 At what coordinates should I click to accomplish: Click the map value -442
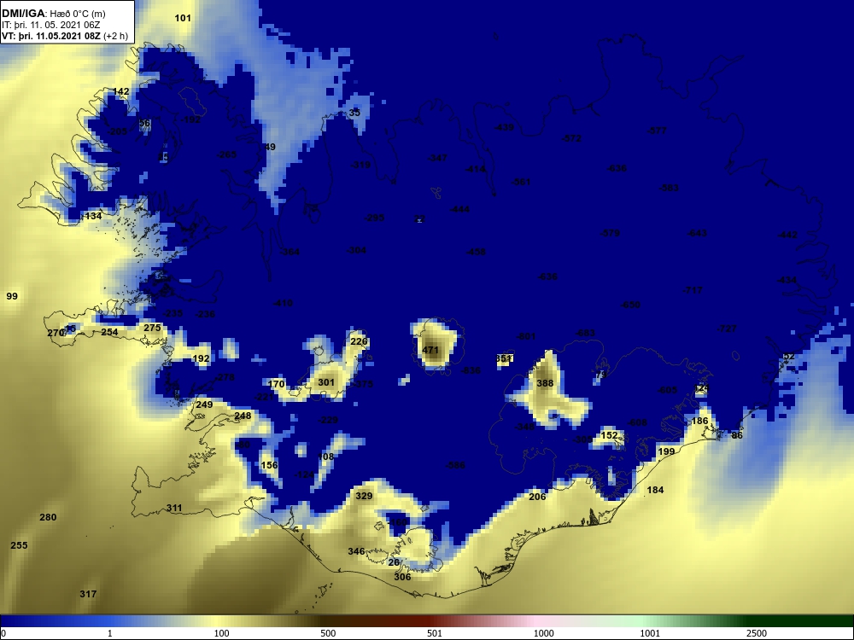[787, 235]
